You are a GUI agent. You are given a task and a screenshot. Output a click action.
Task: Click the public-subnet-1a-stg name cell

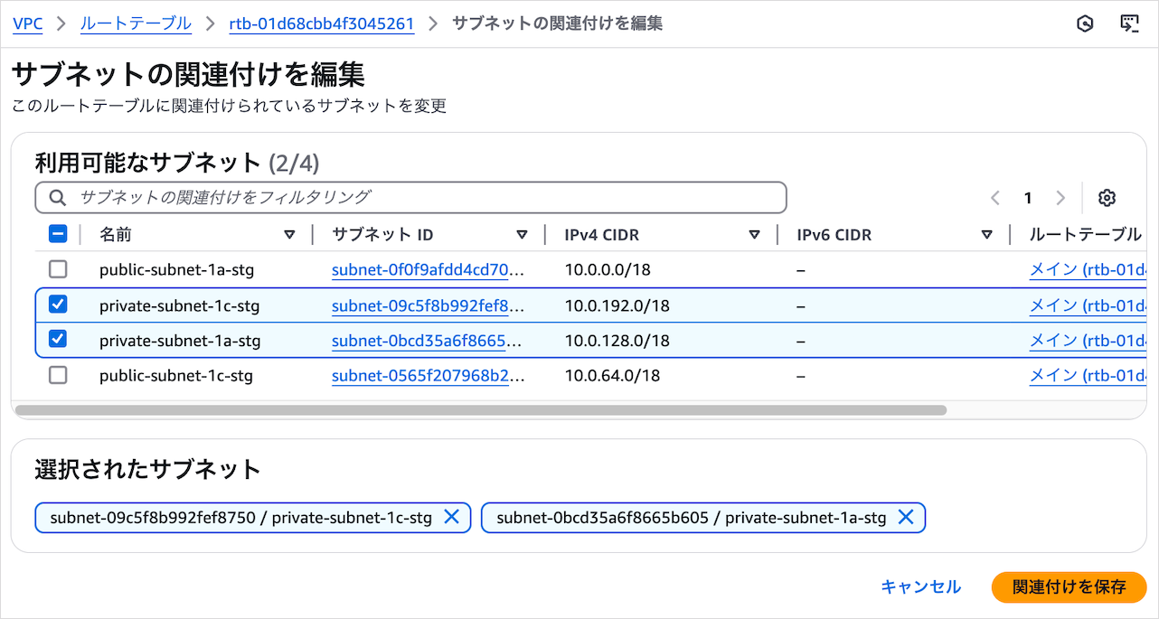(x=176, y=269)
